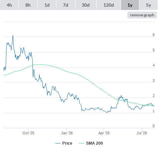Click the blue Price legend line marker
Screen dimensions: 158x152
point(58,143)
